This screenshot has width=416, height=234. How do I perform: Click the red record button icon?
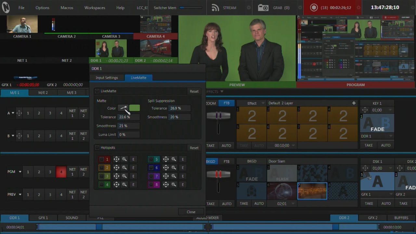314,7
